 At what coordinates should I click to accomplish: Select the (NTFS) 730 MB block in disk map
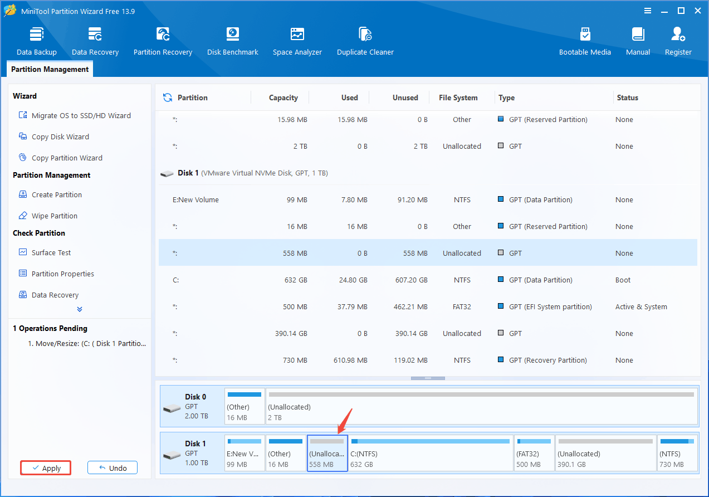677,453
